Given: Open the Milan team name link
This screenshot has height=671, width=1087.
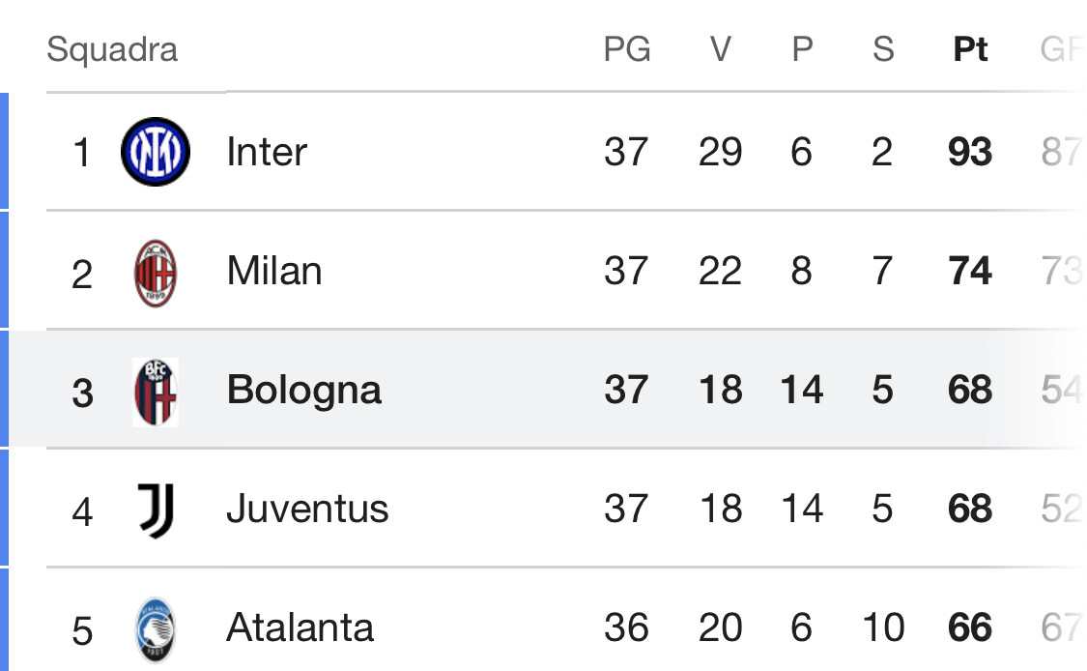Looking at the screenshot, I should point(274,271).
